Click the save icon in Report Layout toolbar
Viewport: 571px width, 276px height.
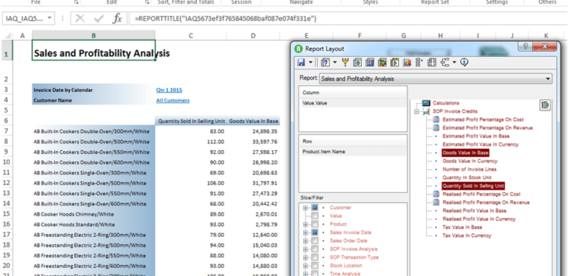tap(301, 63)
